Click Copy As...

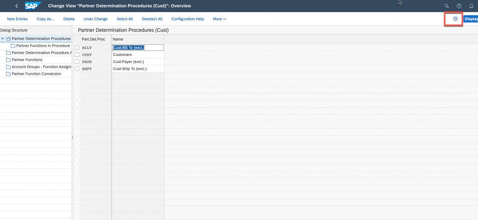(x=45, y=19)
